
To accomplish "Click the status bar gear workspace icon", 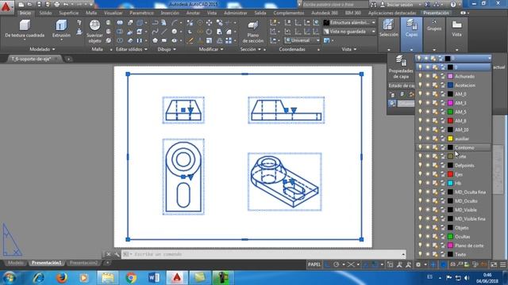I will coord(418,264).
